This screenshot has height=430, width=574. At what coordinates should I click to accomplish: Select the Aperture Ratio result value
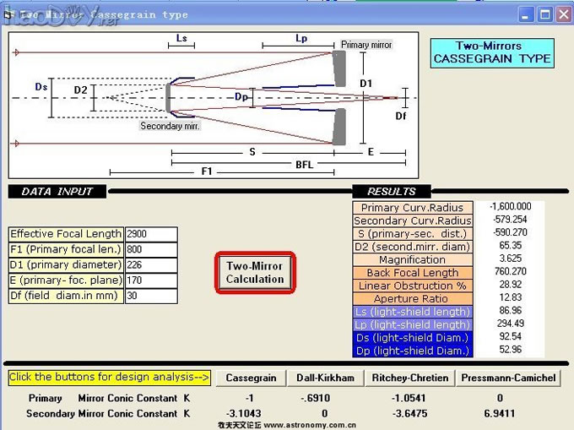tap(512, 299)
